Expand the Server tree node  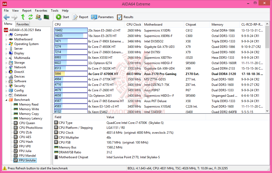tap(6, 49)
